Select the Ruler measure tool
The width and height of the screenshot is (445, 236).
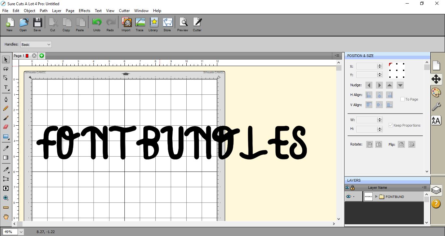[x=6, y=207]
